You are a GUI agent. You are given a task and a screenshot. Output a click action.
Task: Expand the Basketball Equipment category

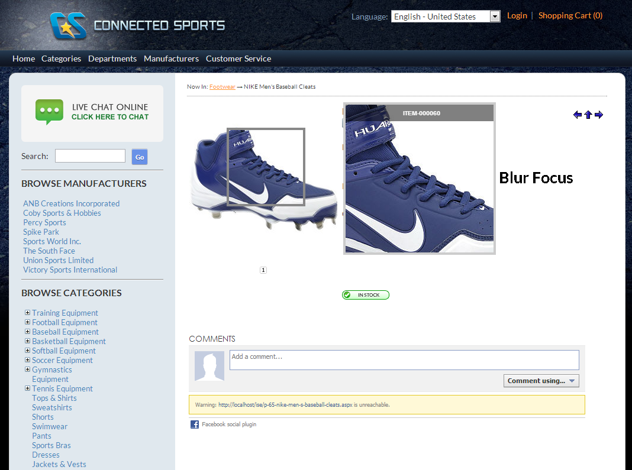click(x=27, y=341)
